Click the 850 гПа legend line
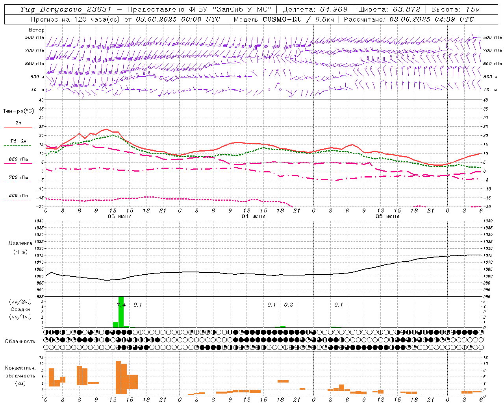The width and height of the screenshot is (504, 403). 18,163
